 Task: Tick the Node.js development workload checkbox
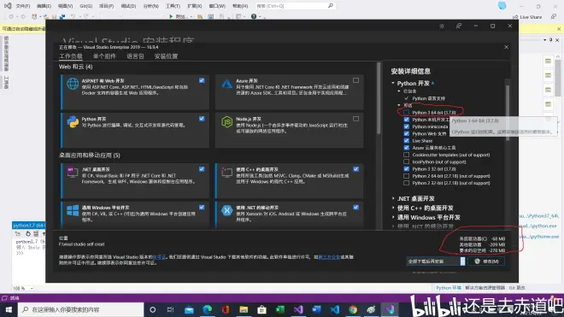coord(355,119)
